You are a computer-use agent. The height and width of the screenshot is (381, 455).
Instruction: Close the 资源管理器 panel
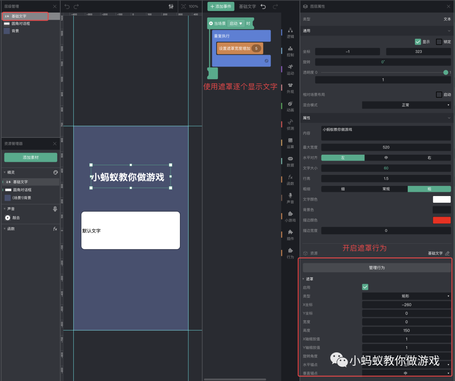(54, 144)
